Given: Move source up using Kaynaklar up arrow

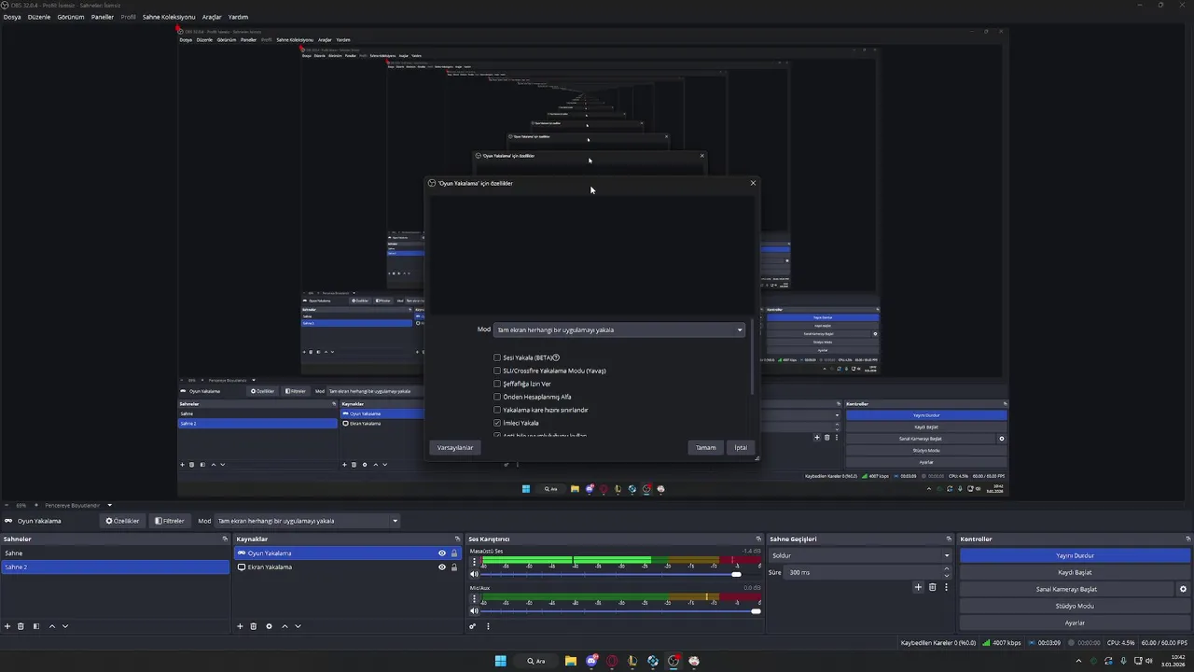Looking at the screenshot, I should tap(285, 626).
